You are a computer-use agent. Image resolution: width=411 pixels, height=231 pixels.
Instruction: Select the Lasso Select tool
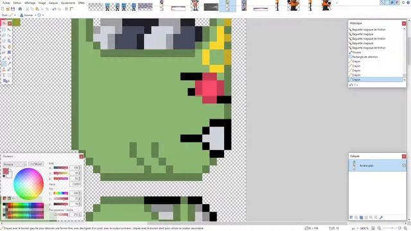(4, 35)
